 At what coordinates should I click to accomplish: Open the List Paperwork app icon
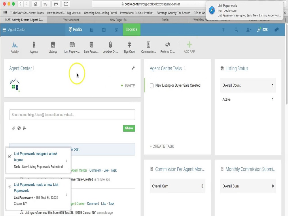coord(72,48)
